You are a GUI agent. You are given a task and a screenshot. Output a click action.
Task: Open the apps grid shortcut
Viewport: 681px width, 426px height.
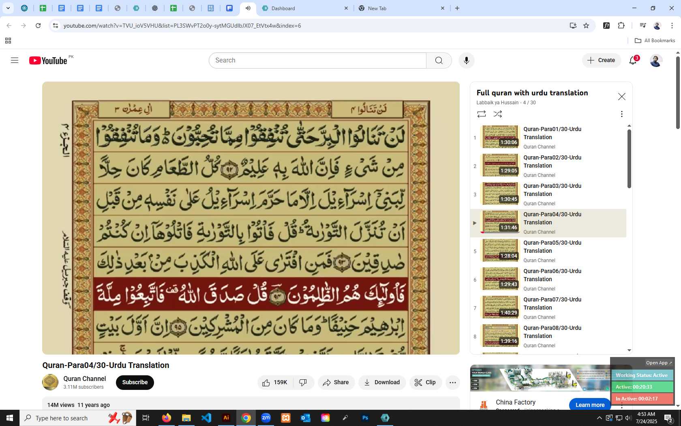(x=8, y=41)
